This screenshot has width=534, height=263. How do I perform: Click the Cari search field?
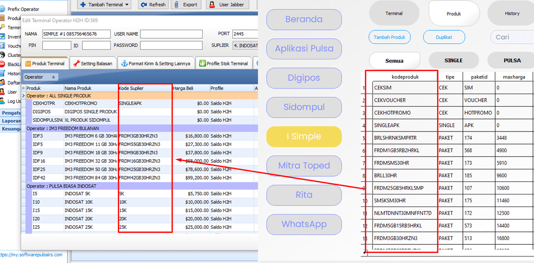(x=512, y=37)
